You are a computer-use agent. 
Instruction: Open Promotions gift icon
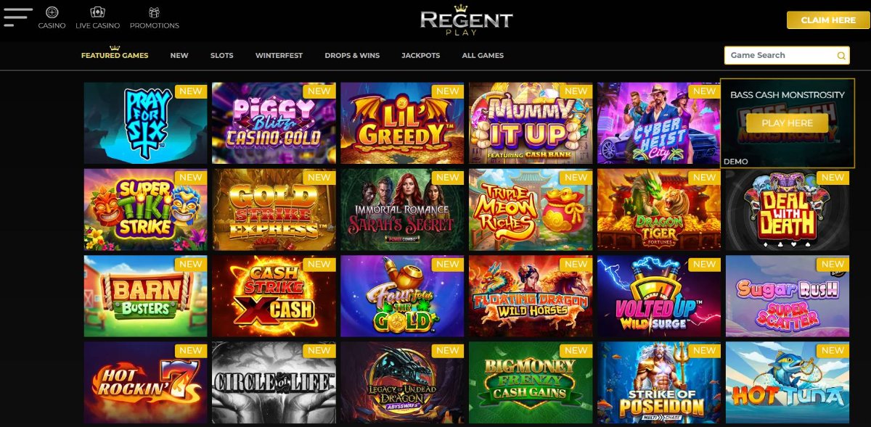coord(154,12)
